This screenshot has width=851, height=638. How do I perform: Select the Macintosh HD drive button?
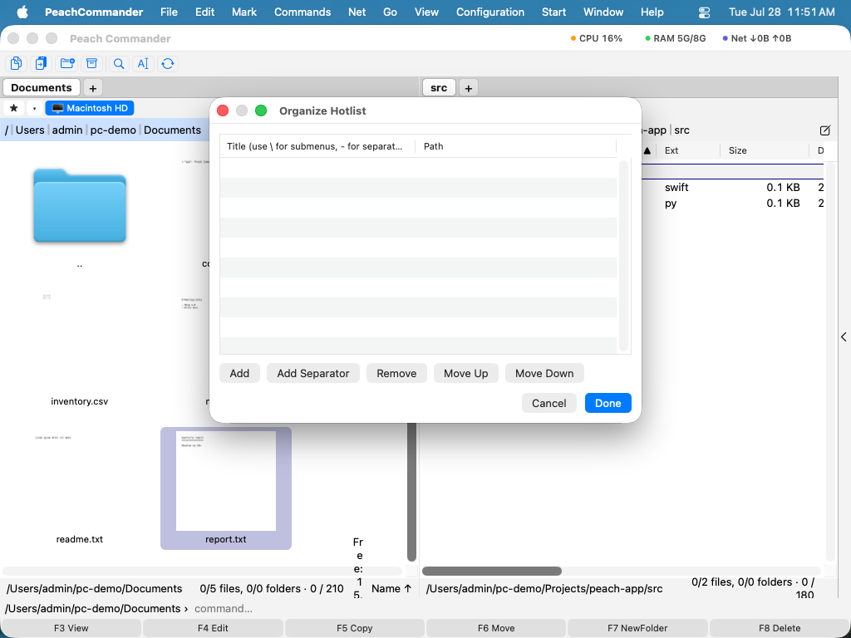90,108
